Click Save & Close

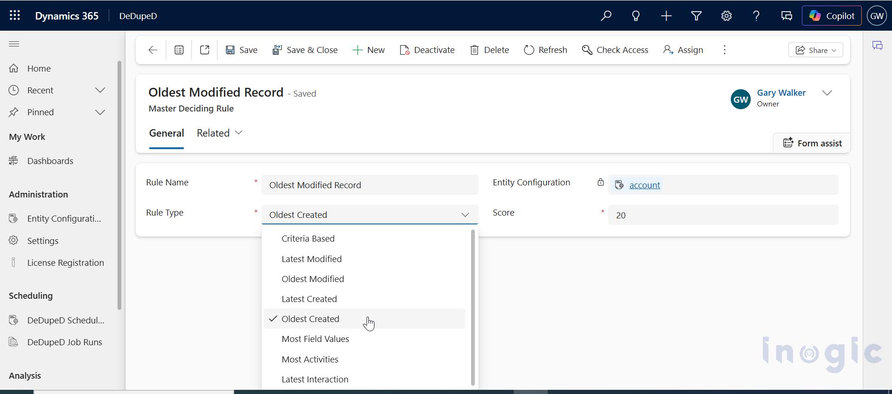305,50
